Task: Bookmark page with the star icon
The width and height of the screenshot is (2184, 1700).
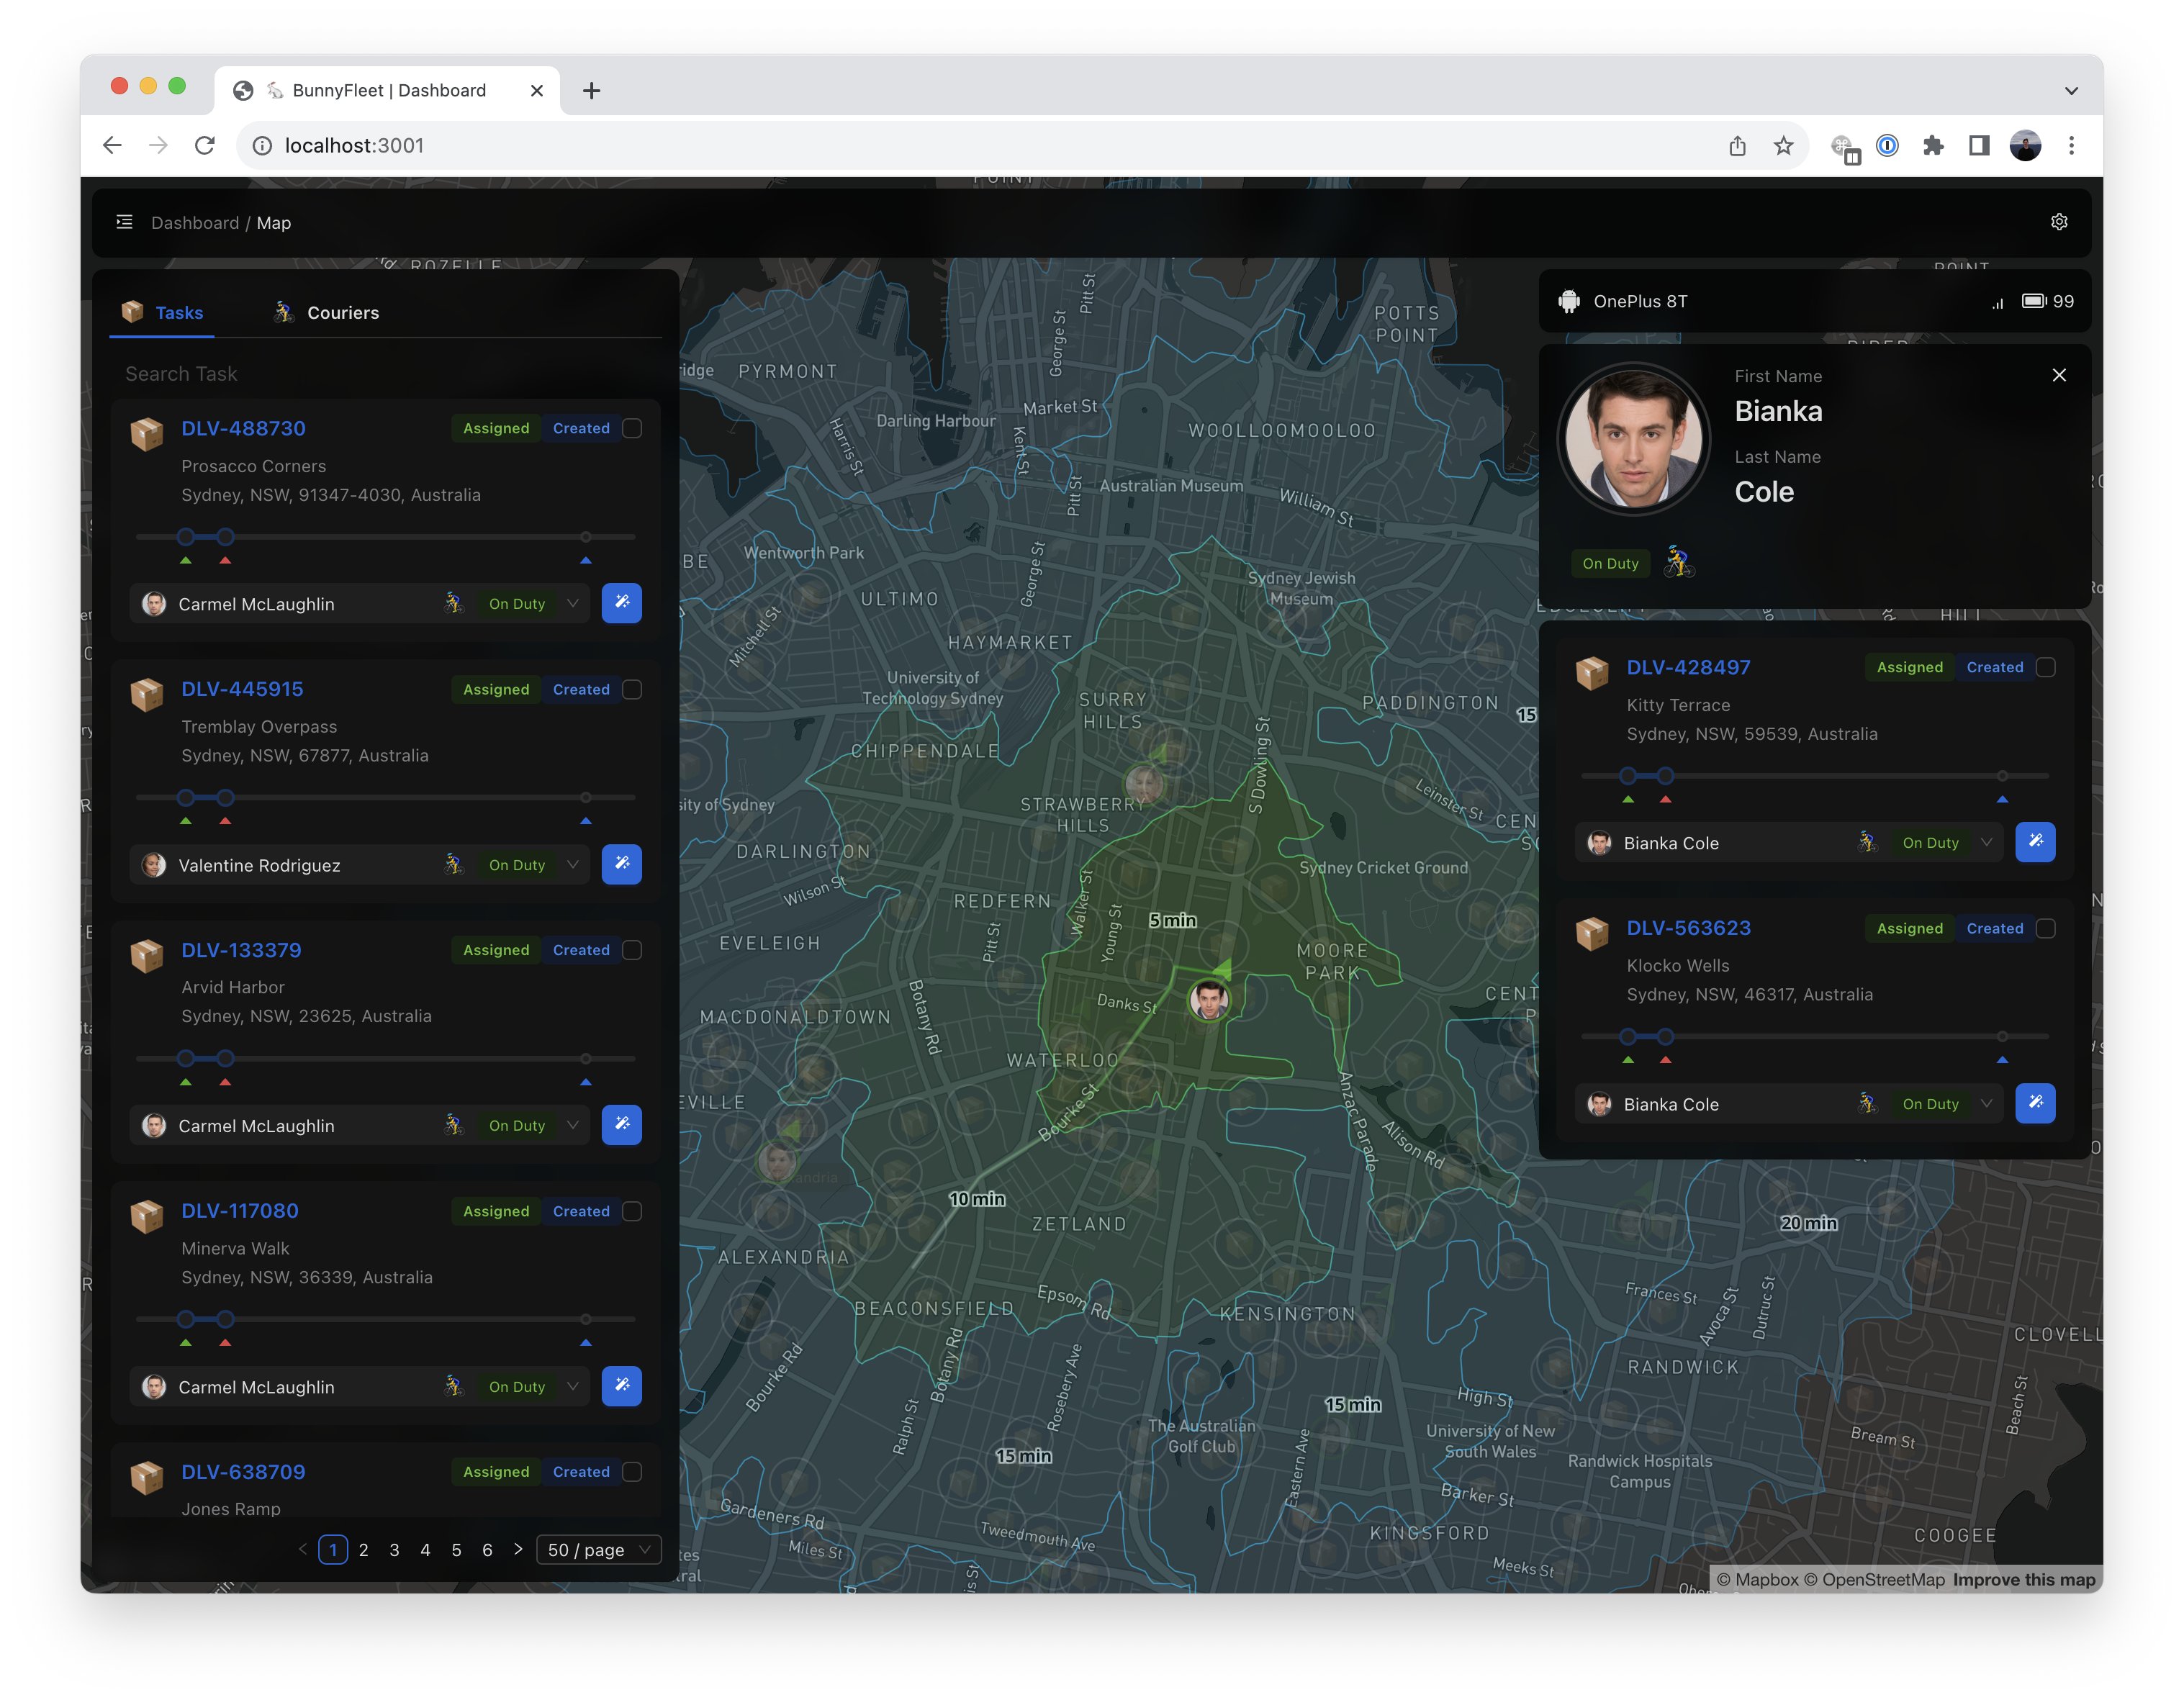Action: point(1783,146)
